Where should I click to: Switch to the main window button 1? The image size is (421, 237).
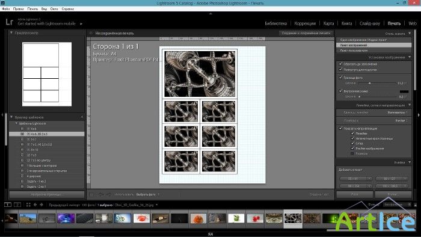pos(8,205)
